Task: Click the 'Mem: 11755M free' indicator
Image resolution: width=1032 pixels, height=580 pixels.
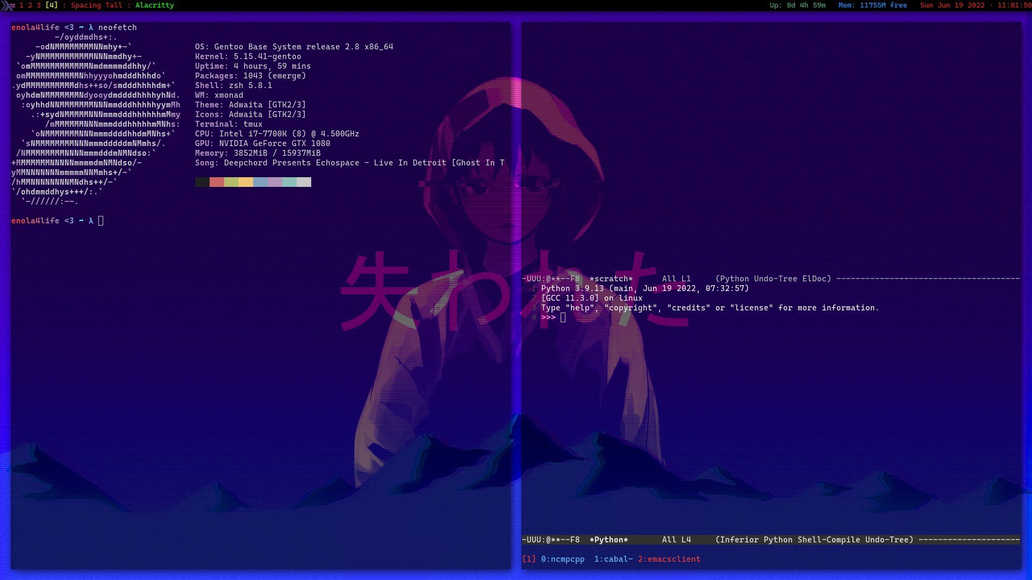Action: pyautogui.click(x=873, y=5)
